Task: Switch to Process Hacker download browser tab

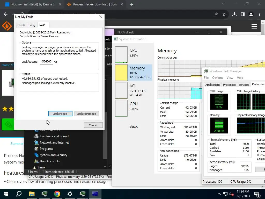Action: 95,4
